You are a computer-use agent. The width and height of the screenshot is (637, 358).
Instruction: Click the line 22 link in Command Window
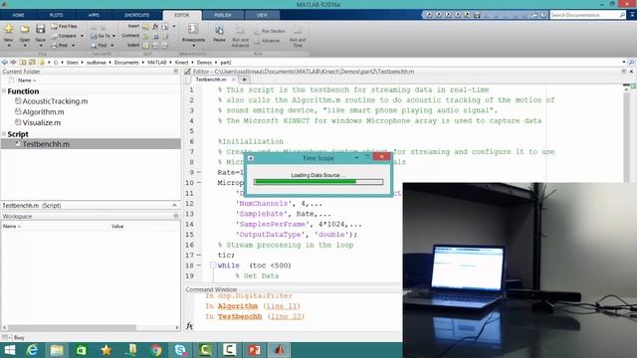pyautogui.click(x=287, y=316)
